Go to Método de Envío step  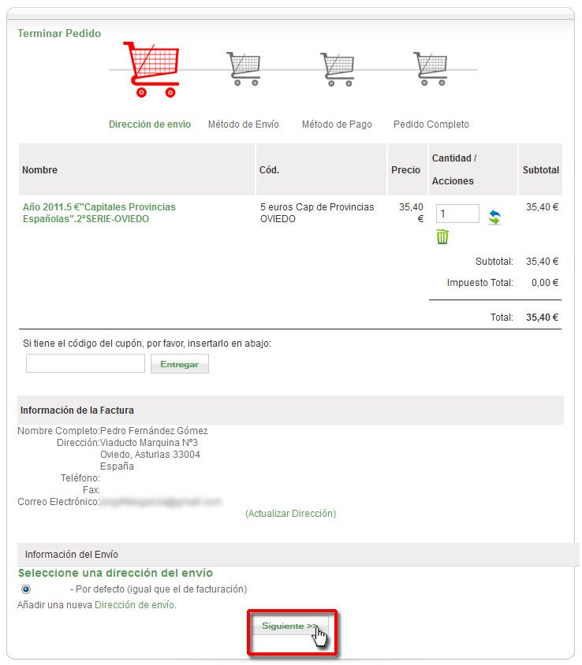(x=243, y=124)
